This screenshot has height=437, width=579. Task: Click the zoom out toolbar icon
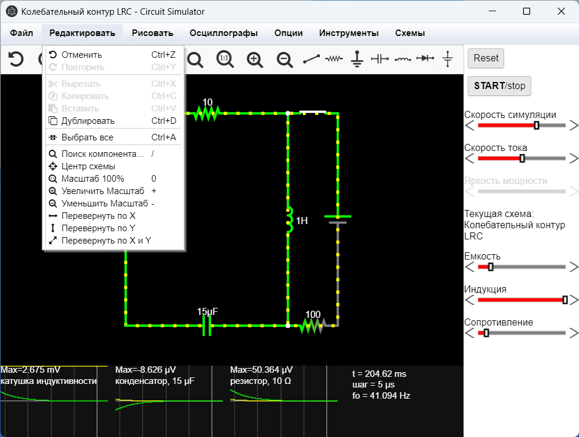[284, 59]
